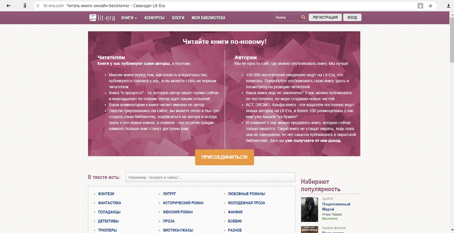Open the ДЕТЕКТИВЫ genre link
Screen dimensions: 454x233
click(x=109, y=221)
